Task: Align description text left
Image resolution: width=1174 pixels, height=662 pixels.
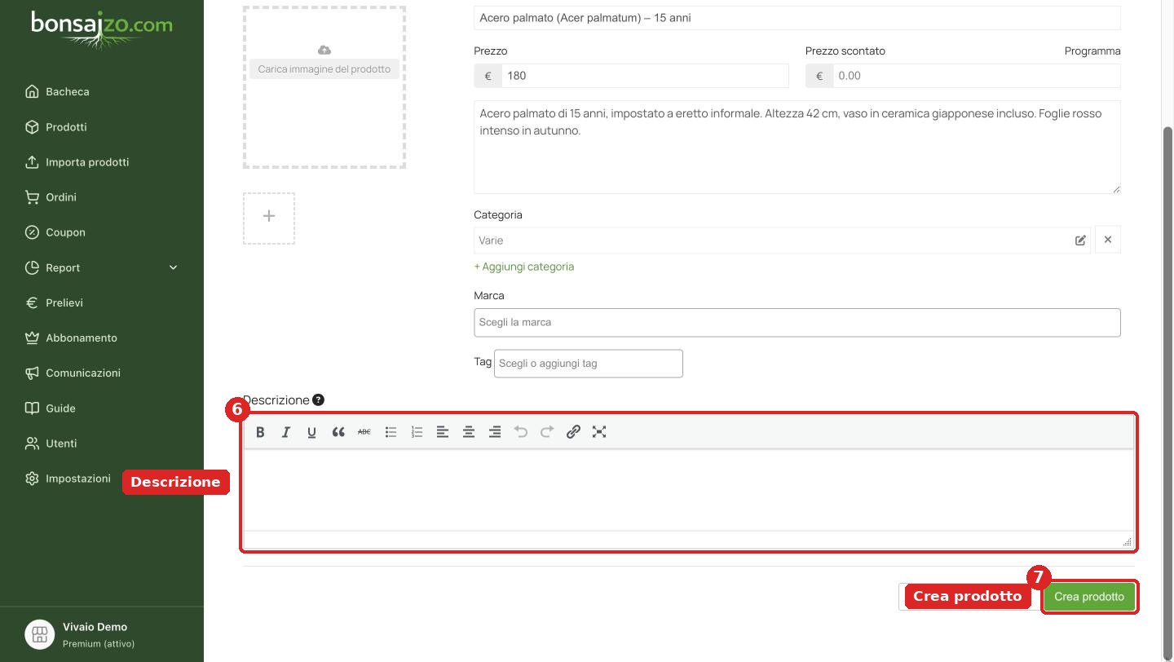Action: pyautogui.click(x=443, y=432)
